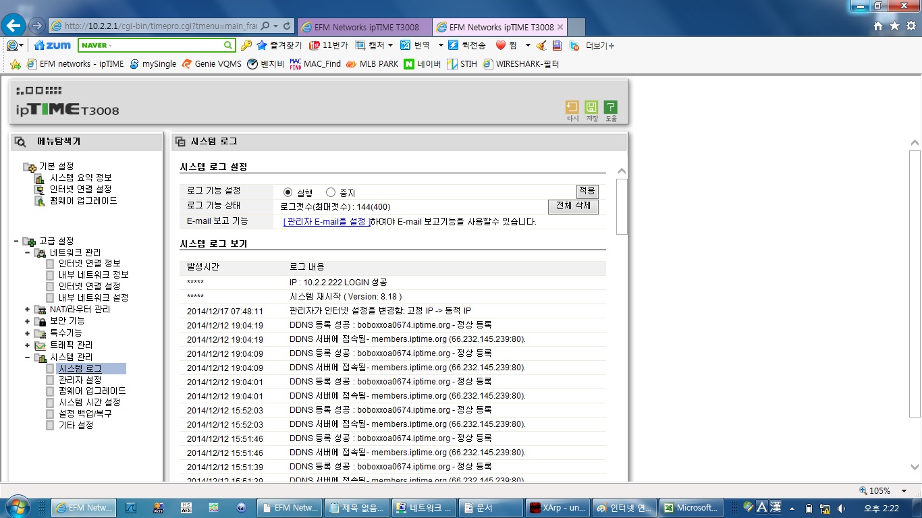This screenshot has height=518, width=922.
Task: Click the 전체 삭제 button
Action: (573, 206)
